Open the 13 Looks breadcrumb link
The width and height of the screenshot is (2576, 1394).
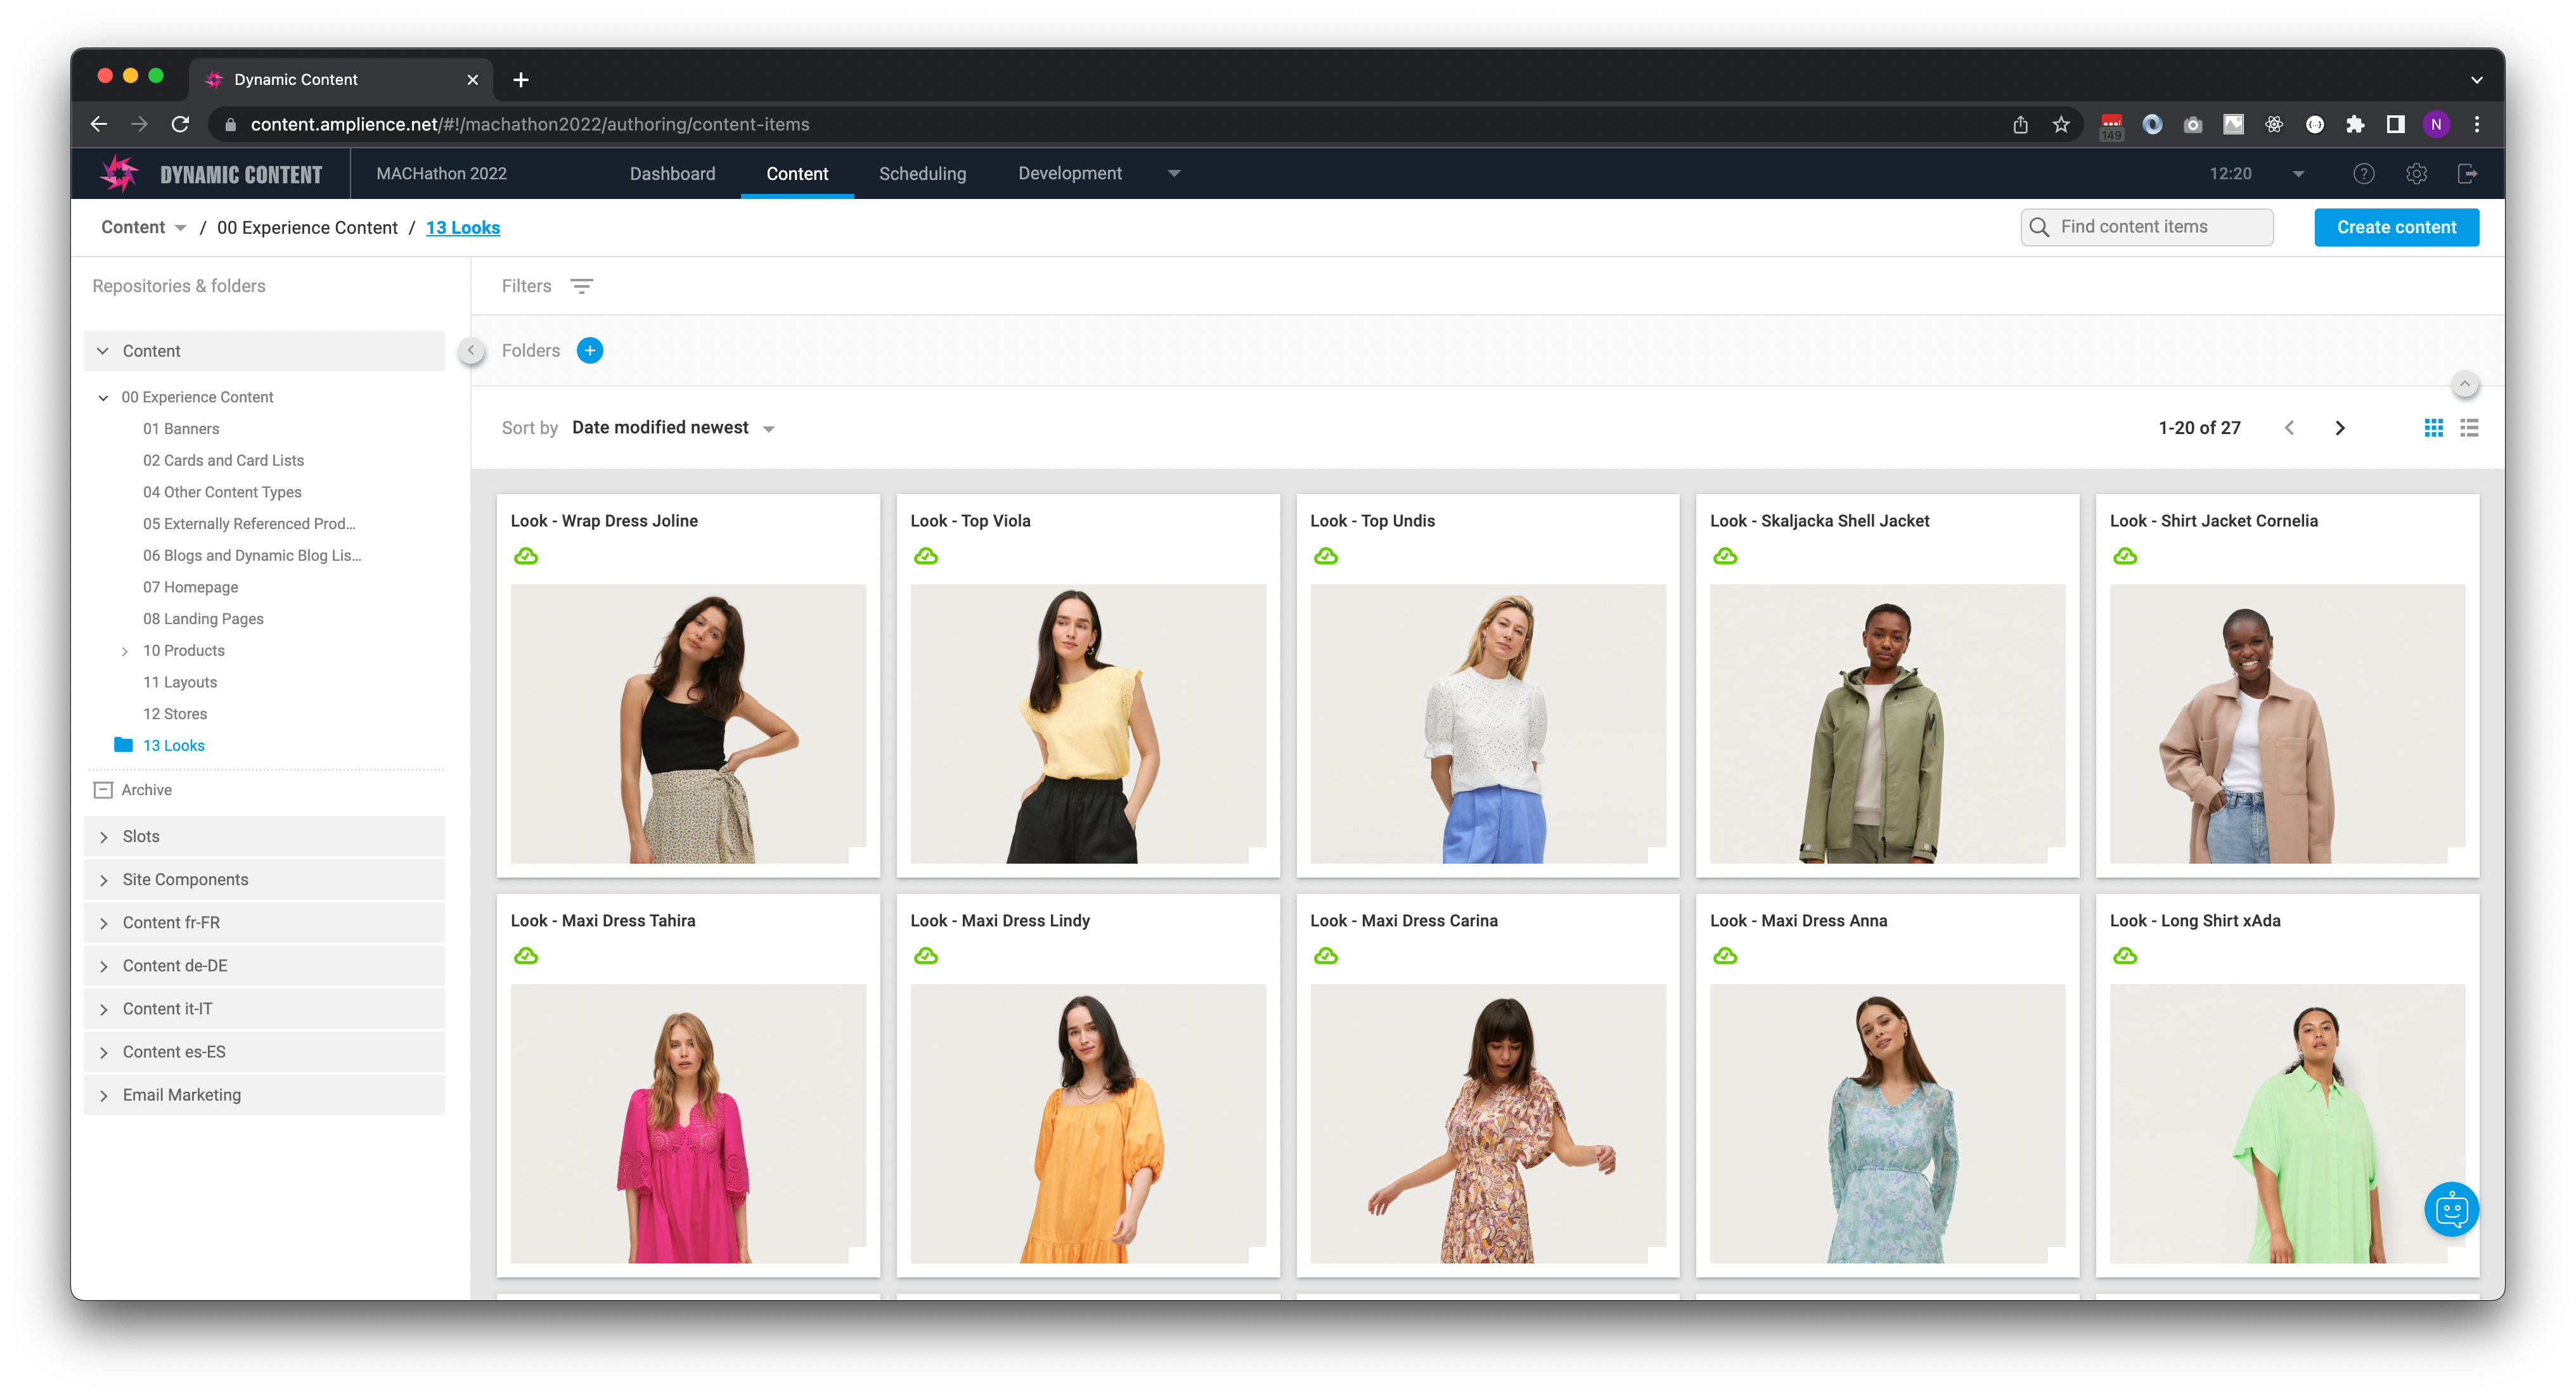463,227
